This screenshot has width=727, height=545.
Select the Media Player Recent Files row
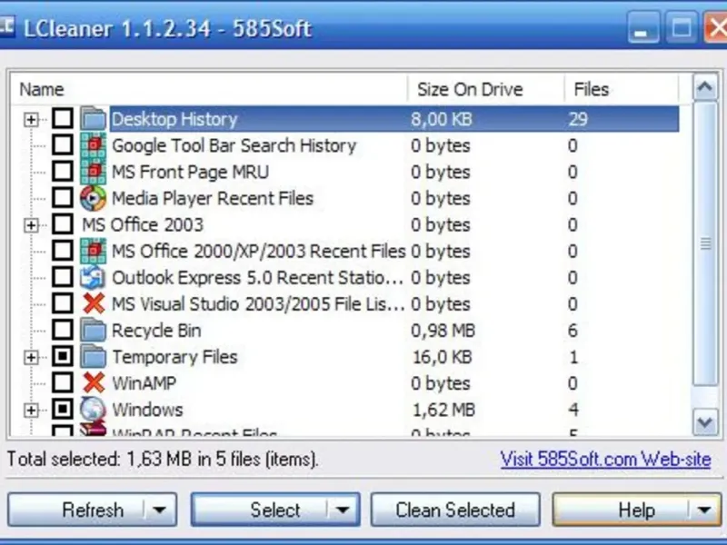tap(213, 198)
